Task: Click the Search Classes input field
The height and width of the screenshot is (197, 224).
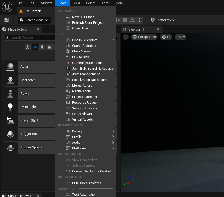Action: 31,38
